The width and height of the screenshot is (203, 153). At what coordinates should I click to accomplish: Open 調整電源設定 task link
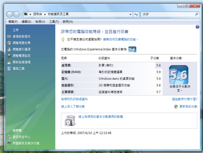point(22,56)
